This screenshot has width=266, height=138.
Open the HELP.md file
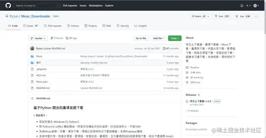(x=41, y=75)
